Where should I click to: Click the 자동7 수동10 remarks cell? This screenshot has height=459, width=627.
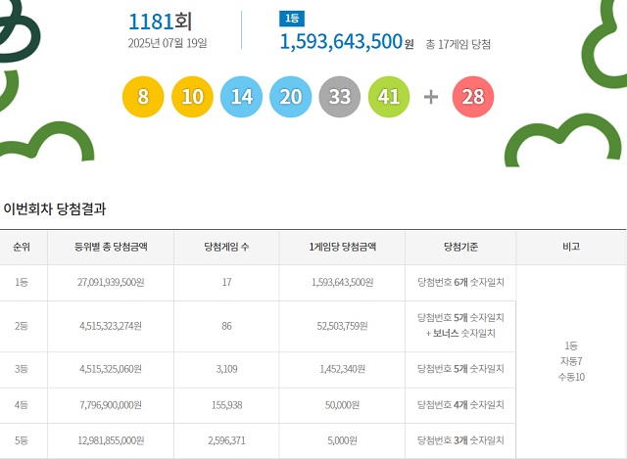click(573, 361)
